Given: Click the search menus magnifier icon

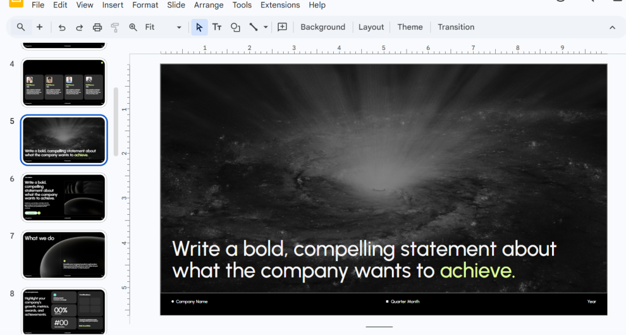Looking at the screenshot, I should [x=21, y=27].
